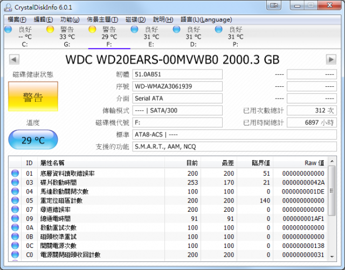Click the 總通電時間 attribute name

pyautogui.click(x=56, y=218)
